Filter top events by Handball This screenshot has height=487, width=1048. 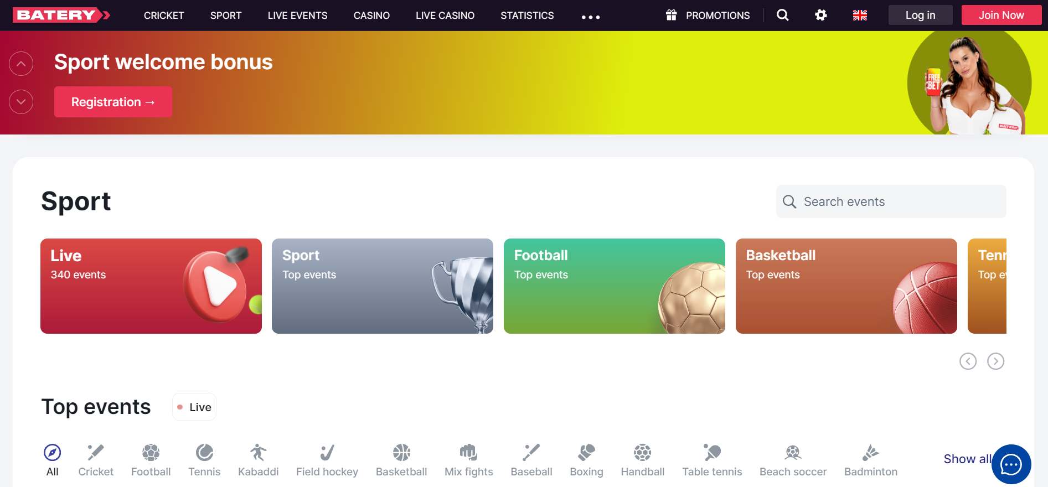643,460
